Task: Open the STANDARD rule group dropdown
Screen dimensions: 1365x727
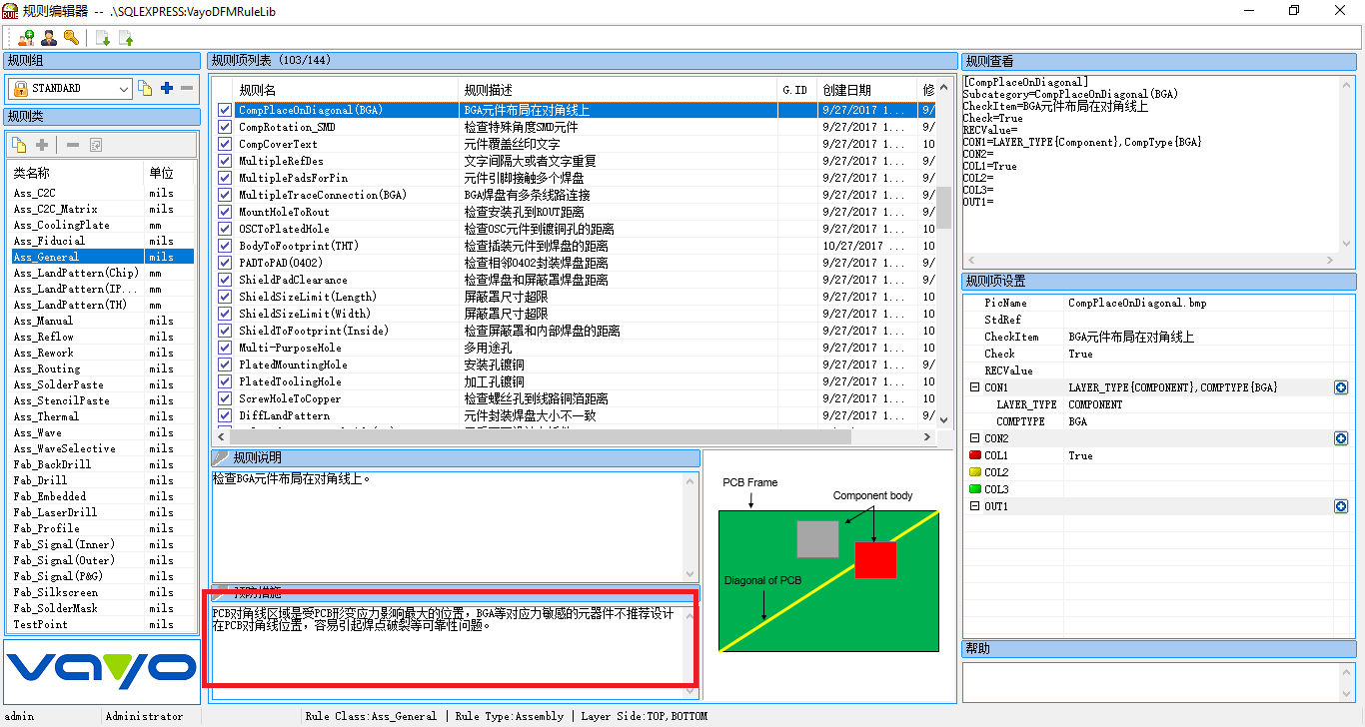Action: click(124, 89)
